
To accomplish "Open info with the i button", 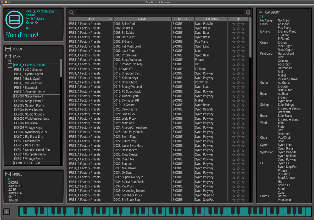I will click(x=7, y=212).
